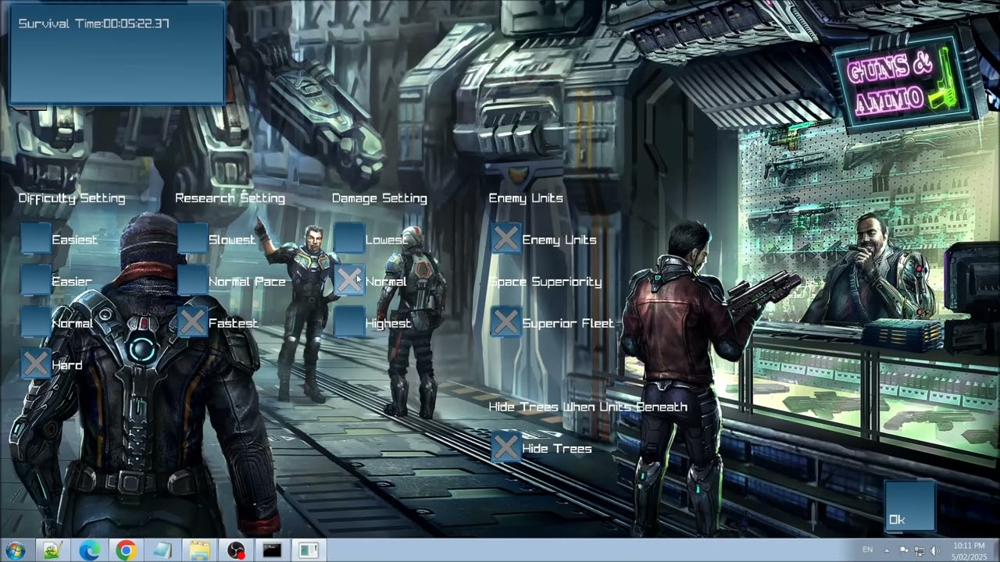Click the Difficulty Setting heading

click(72, 198)
